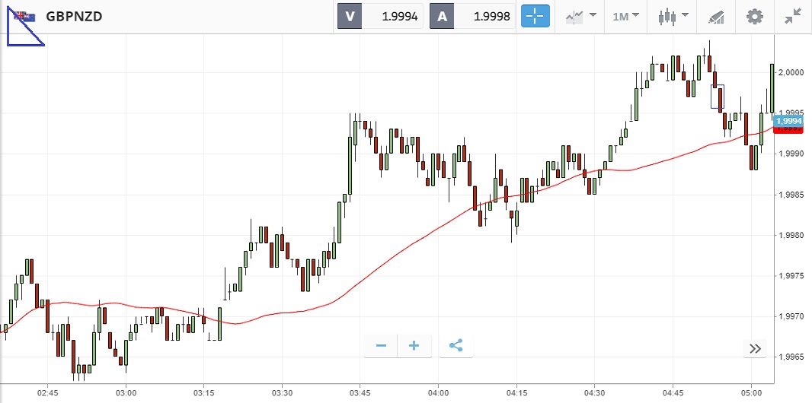
Task: Collapse the chart with shrink arrows icon
Action: (792, 16)
